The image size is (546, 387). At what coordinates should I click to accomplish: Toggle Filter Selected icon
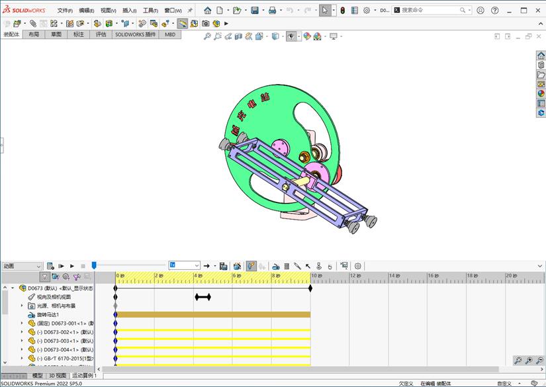click(x=77, y=277)
